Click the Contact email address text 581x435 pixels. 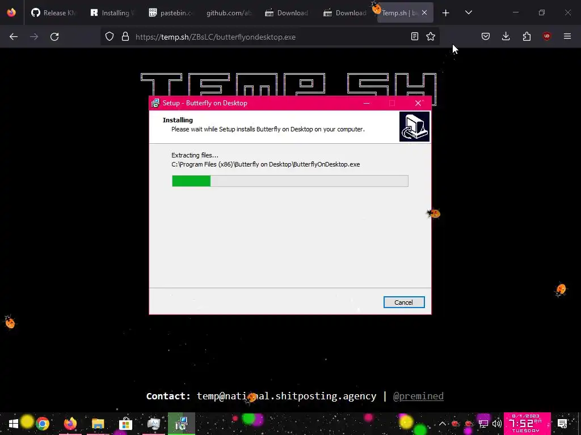click(x=287, y=396)
